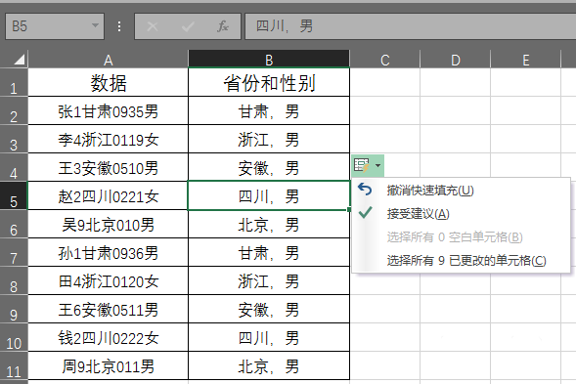
Task: Select column A header
Action: [x=108, y=59]
